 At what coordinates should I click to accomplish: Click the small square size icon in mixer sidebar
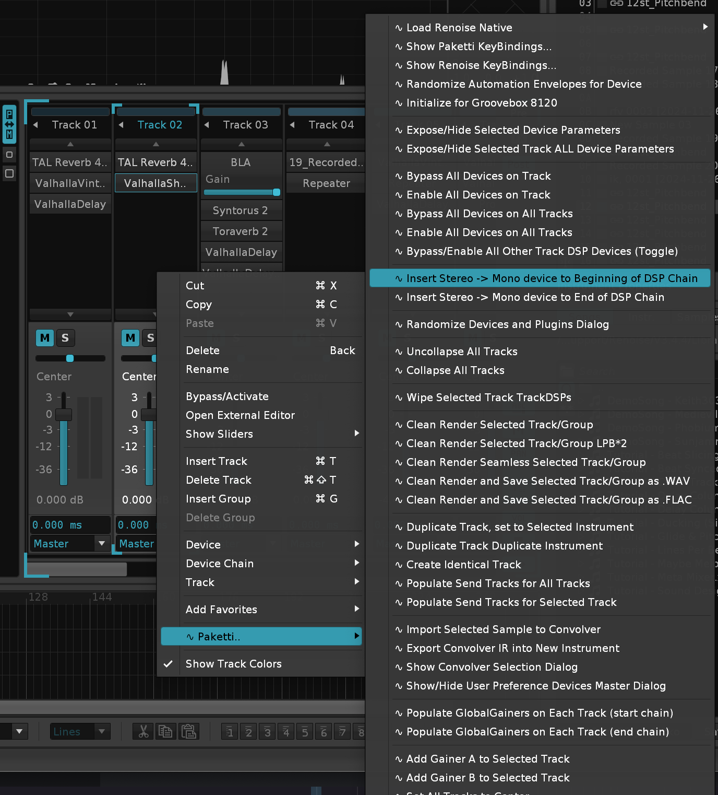9,155
